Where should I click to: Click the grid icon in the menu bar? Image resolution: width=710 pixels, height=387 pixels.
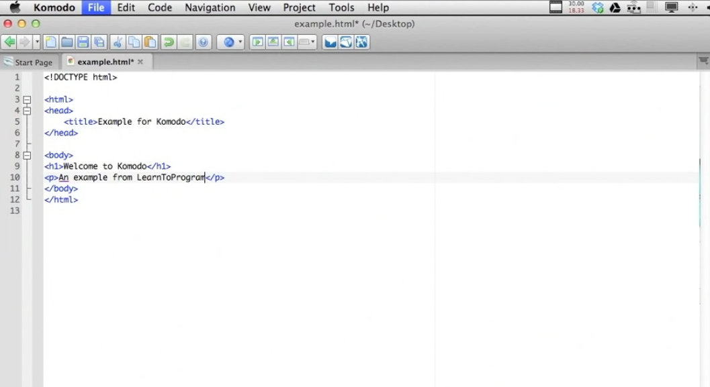coord(652,7)
